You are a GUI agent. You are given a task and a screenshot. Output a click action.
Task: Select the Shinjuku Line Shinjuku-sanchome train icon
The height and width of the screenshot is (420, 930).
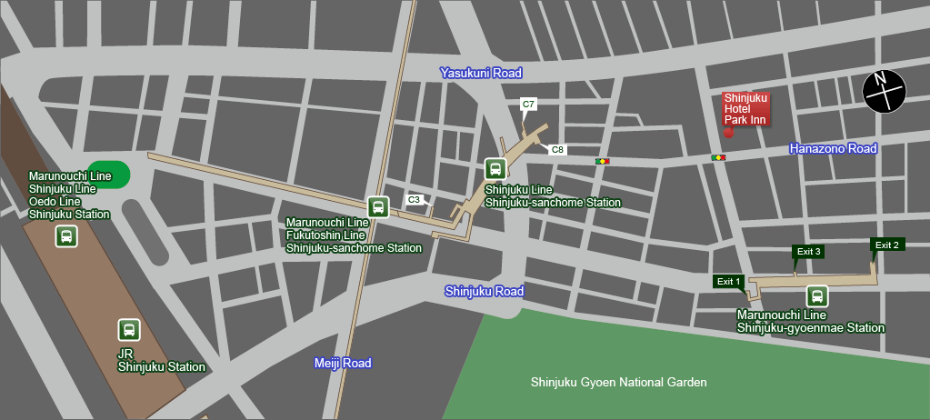(495, 169)
